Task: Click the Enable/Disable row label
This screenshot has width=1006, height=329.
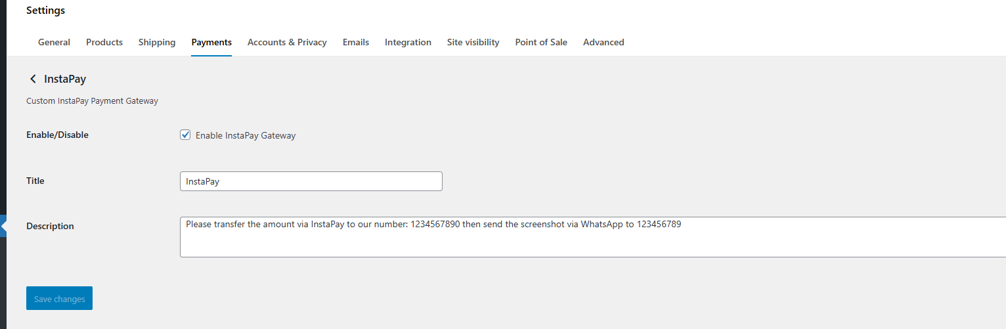Action: click(57, 135)
